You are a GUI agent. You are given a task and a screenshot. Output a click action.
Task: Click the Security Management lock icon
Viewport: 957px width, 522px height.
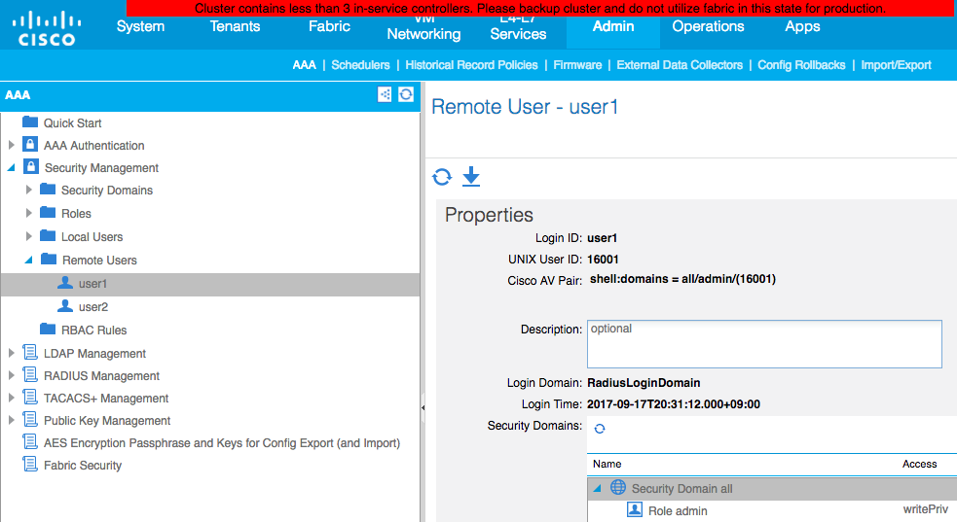pyautogui.click(x=30, y=167)
